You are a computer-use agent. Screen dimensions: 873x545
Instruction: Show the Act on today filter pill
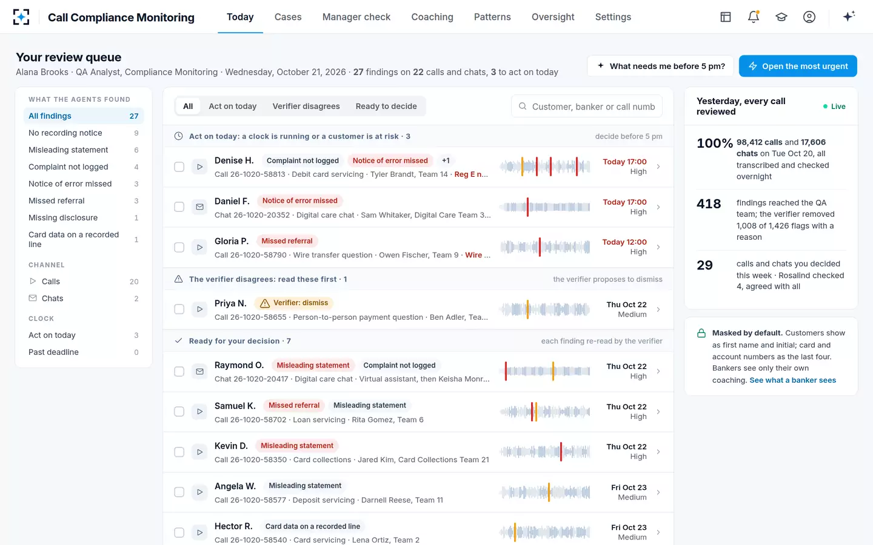[x=232, y=107]
